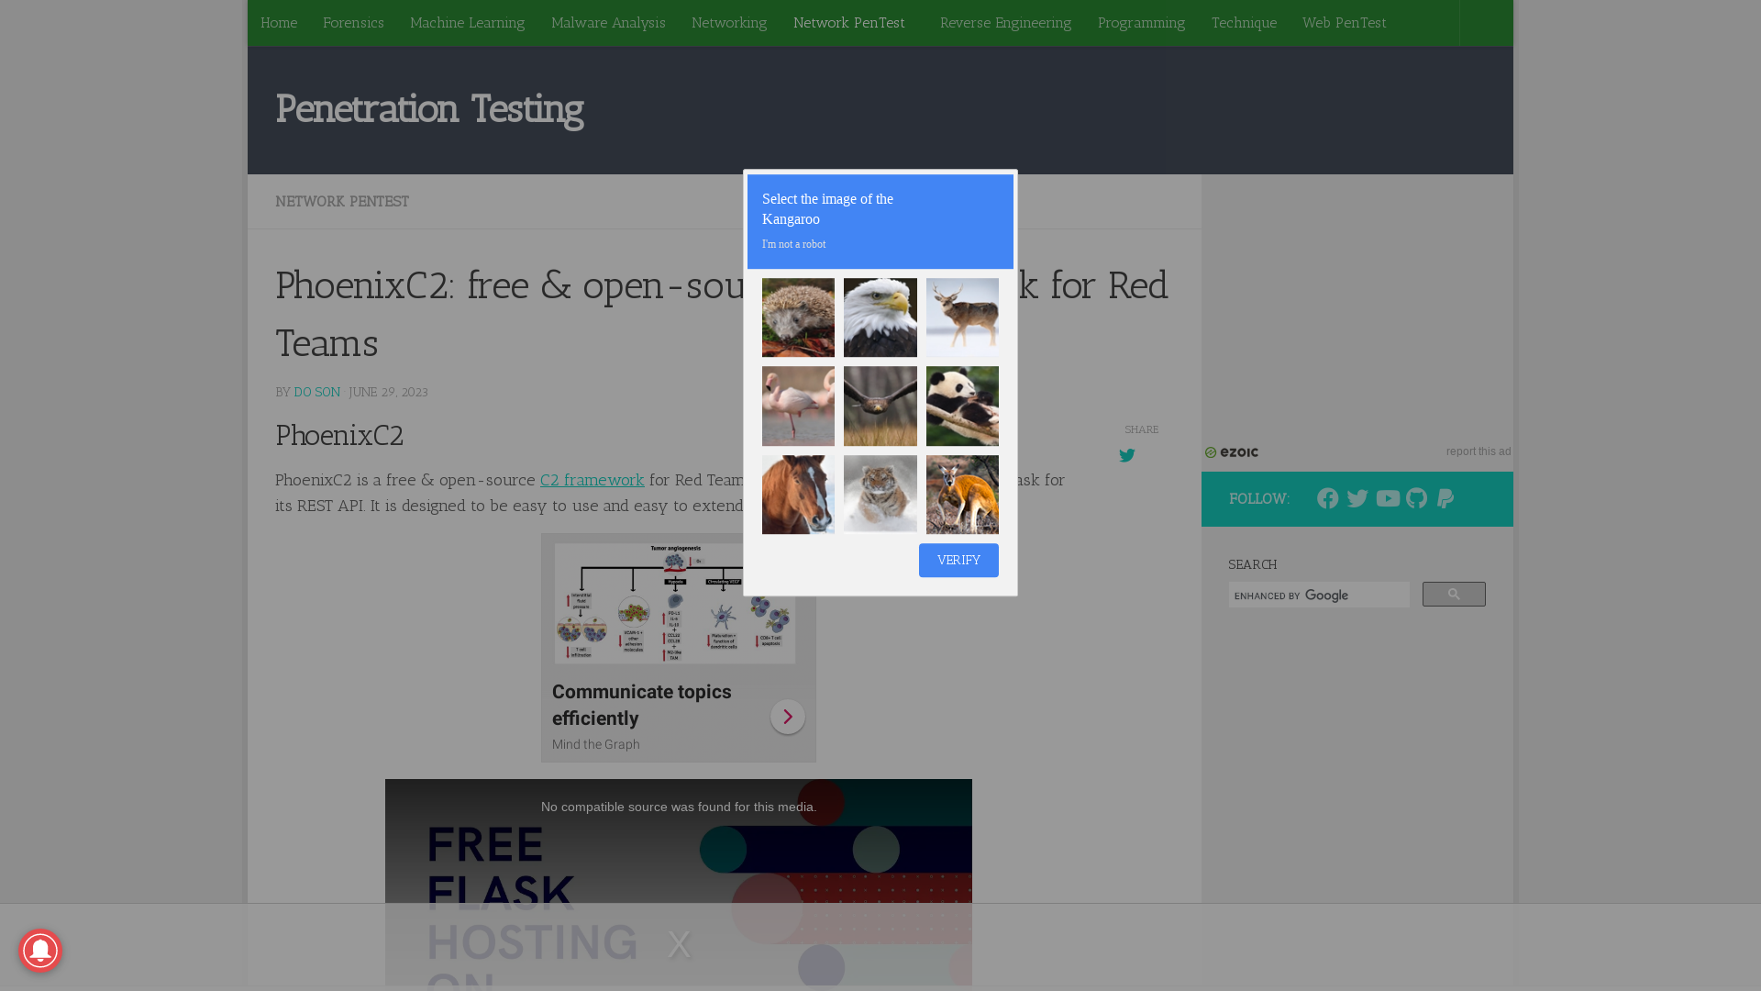The image size is (1761, 991).
Task: Select the deer image in captcha
Action: [x=962, y=317]
